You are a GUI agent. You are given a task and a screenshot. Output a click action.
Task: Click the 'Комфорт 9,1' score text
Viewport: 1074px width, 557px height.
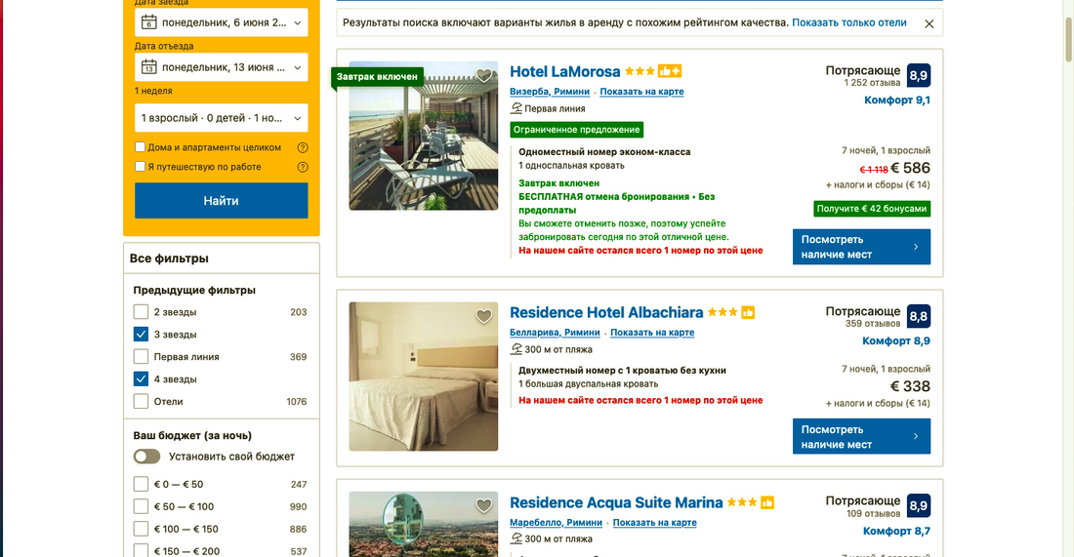(x=897, y=100)
